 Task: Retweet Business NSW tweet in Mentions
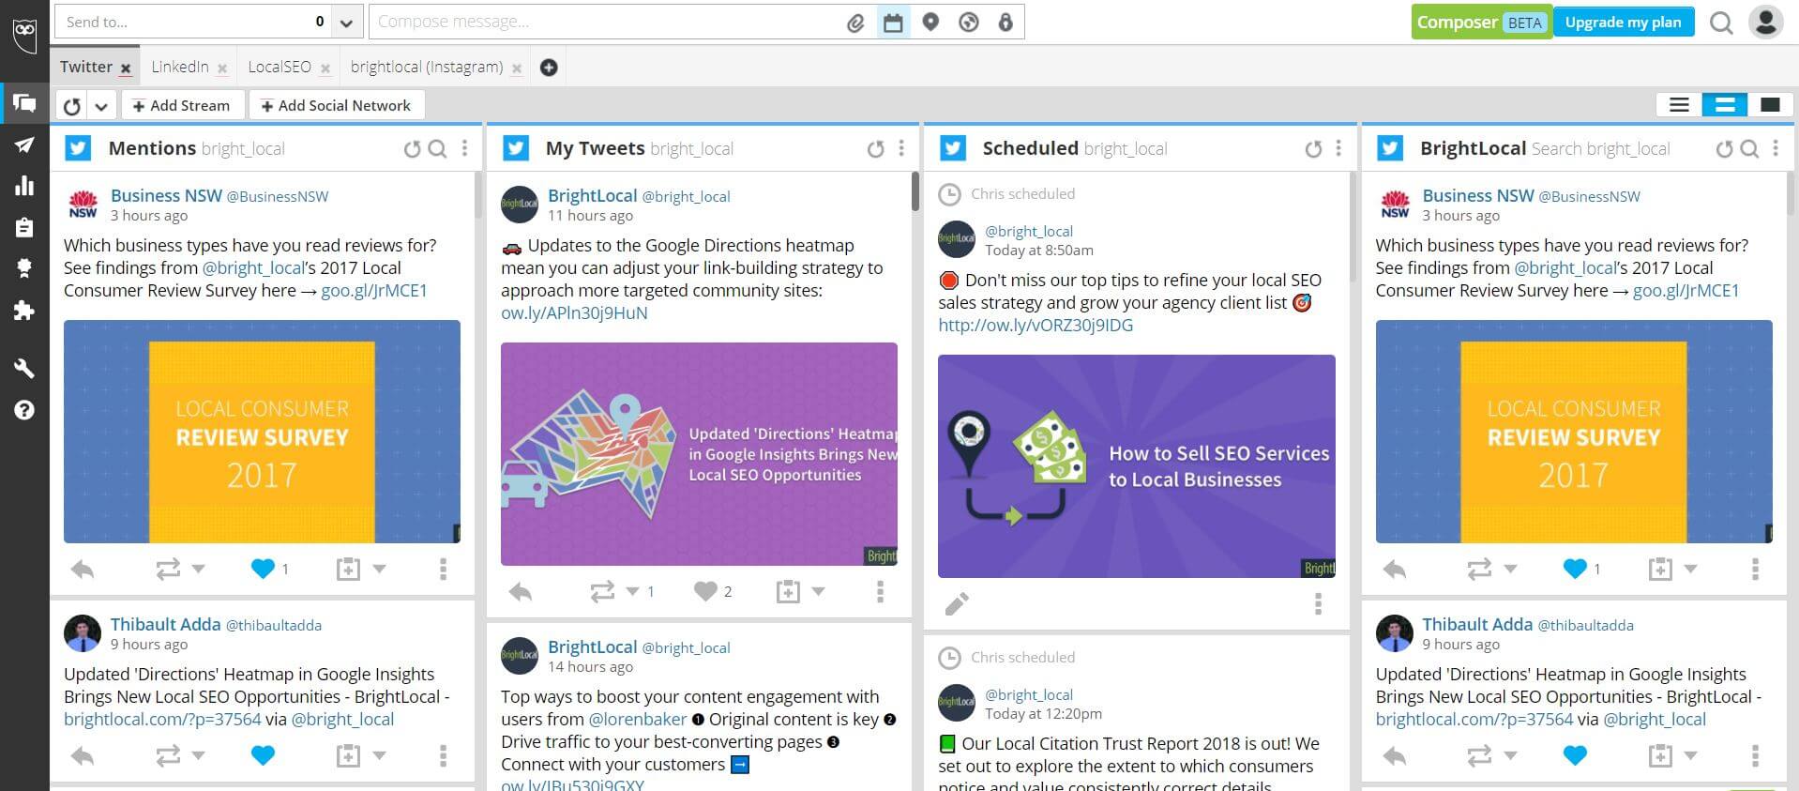tap(168, 570)
